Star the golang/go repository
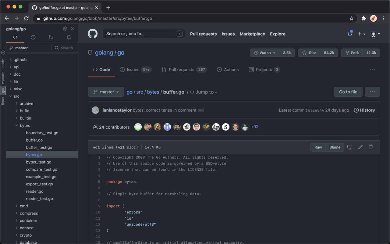 (309, 53)
